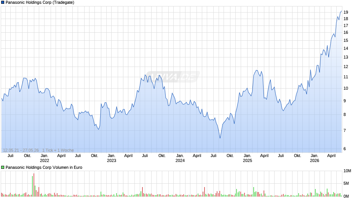Click the '13' price axis label
This screenshot has height=200, width=358.
tap(346, 57)
